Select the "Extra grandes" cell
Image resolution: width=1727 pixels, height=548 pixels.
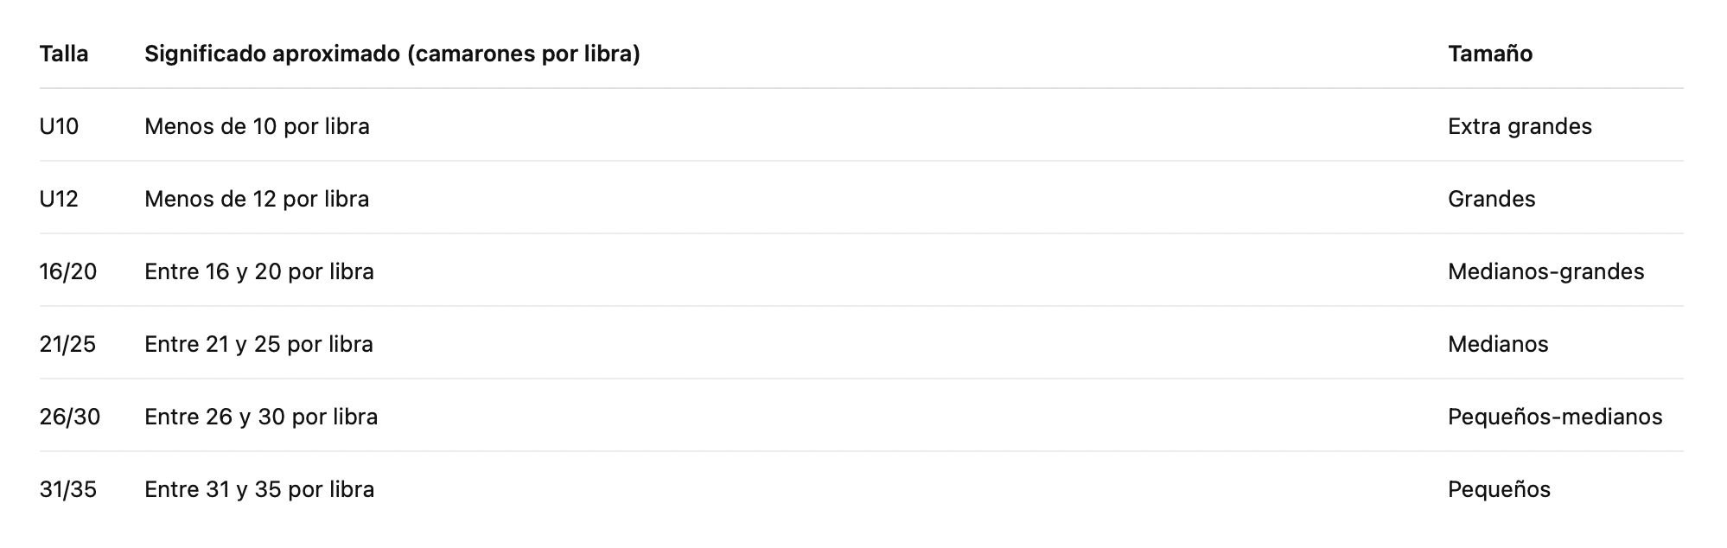pos(1519,126)
